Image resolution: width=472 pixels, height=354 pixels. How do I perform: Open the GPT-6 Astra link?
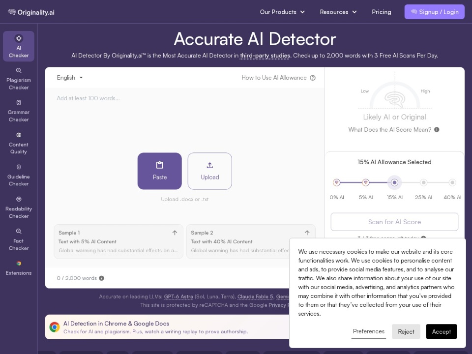tap(178, 296)
